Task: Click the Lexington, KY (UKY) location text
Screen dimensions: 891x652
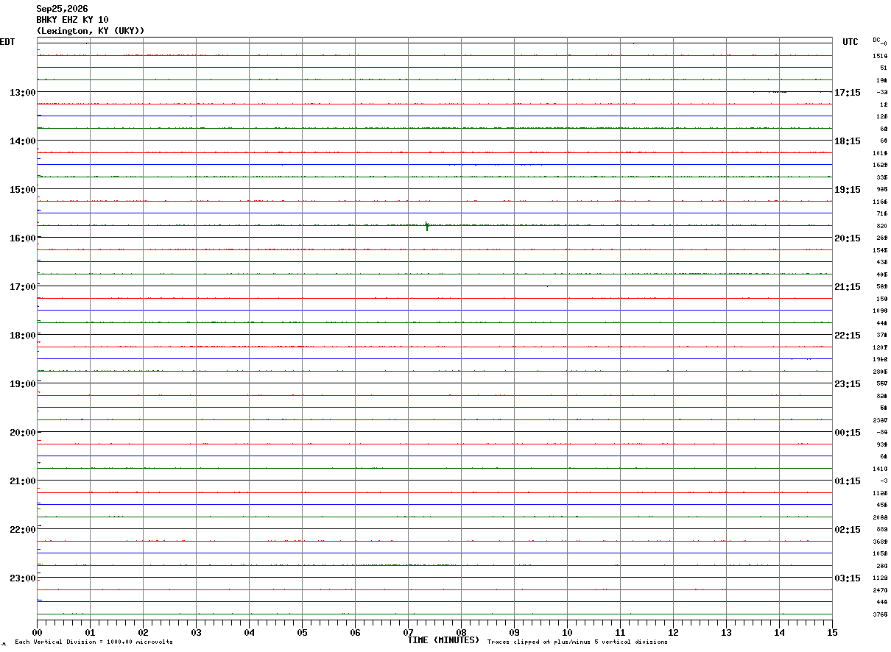Action: coord(91,31)
